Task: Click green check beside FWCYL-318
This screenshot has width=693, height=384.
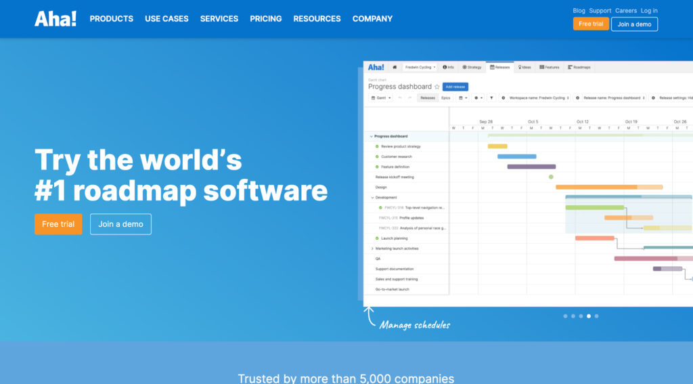Action: [380, 207]
